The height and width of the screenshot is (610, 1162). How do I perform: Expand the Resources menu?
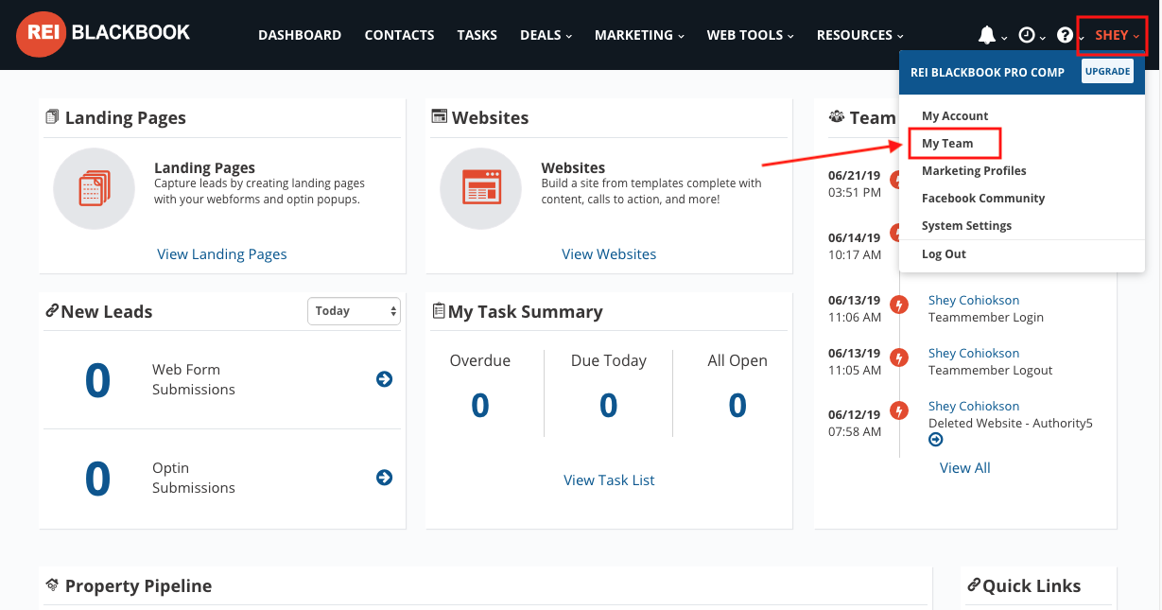pos(860,35)
